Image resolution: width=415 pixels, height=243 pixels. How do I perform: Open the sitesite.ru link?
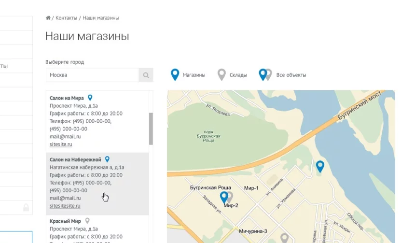pos(61,144)
